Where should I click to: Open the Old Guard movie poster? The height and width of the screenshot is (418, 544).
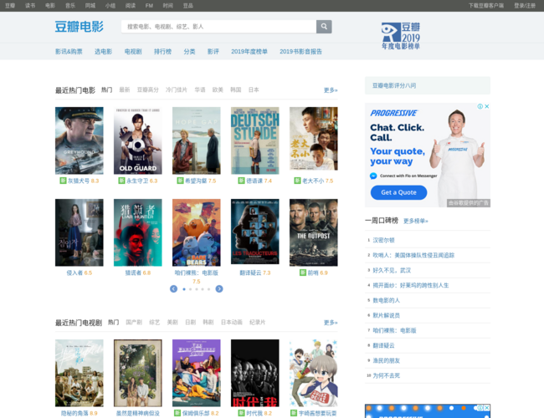[x=138, y=140]
